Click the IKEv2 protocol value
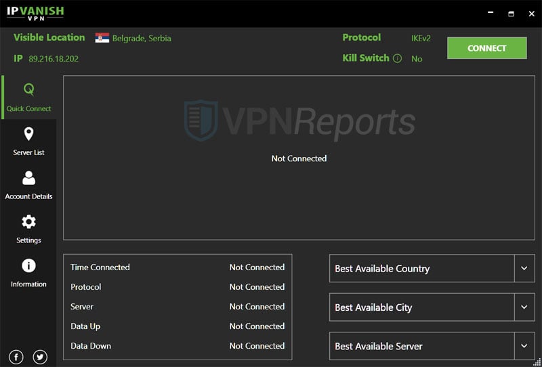The image size is (542, 367). pyautogui.click(x=421, y=38)
